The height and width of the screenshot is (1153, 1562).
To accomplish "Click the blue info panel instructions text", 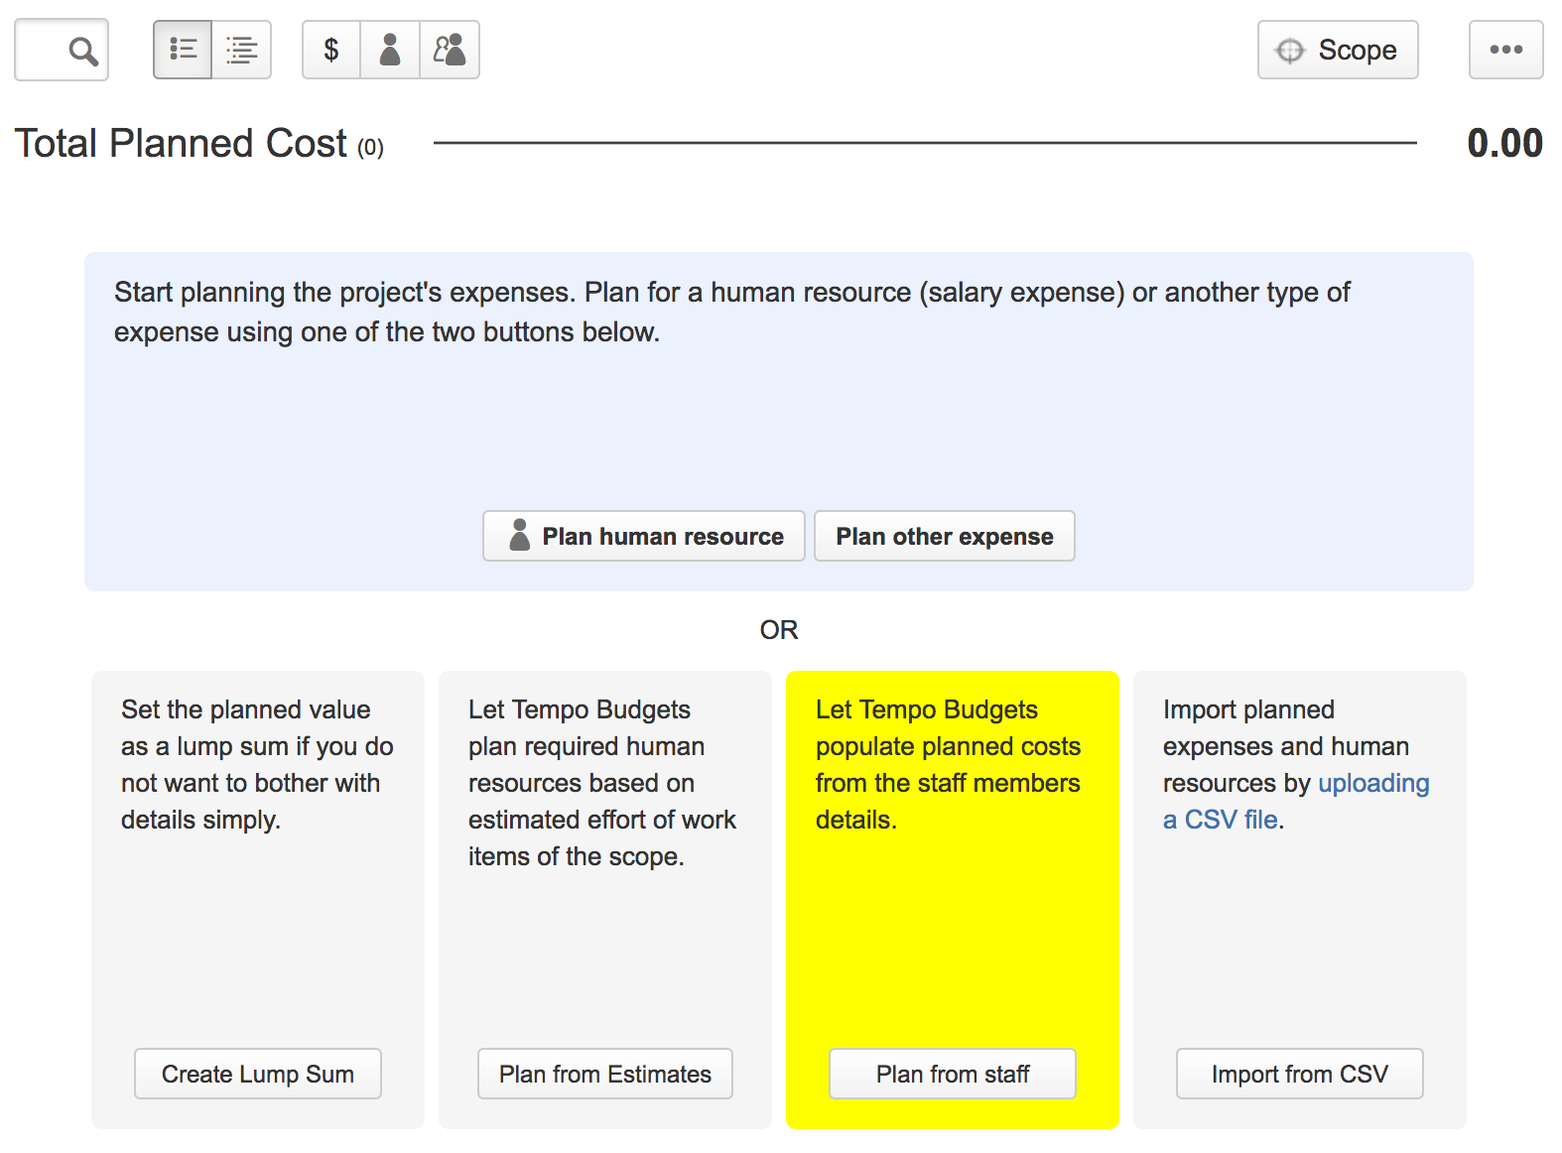I will click(x=731, y=312).
